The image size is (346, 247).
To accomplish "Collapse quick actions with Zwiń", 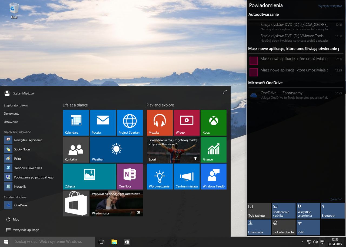I will [x=336, y=199].
